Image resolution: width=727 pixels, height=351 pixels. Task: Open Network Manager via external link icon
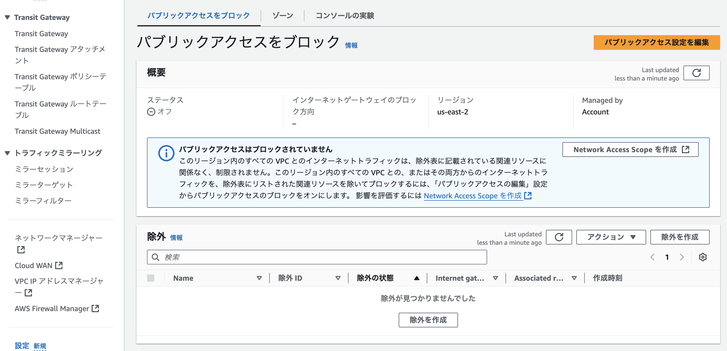(20, 250)
